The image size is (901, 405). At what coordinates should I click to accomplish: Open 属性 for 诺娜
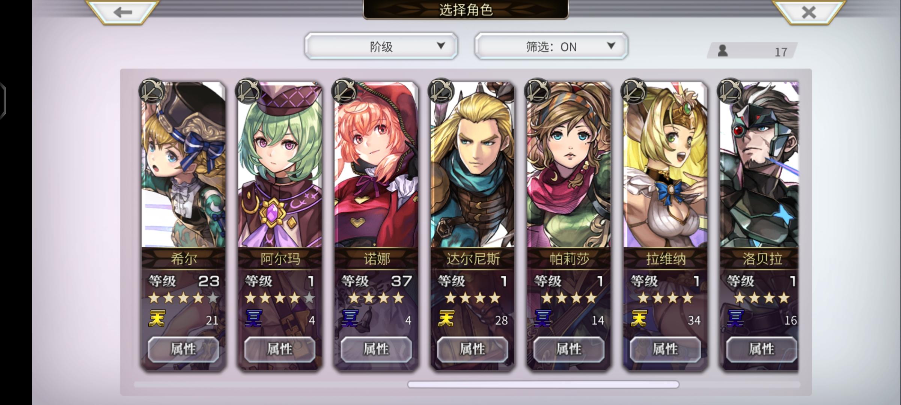coord(376,349)
